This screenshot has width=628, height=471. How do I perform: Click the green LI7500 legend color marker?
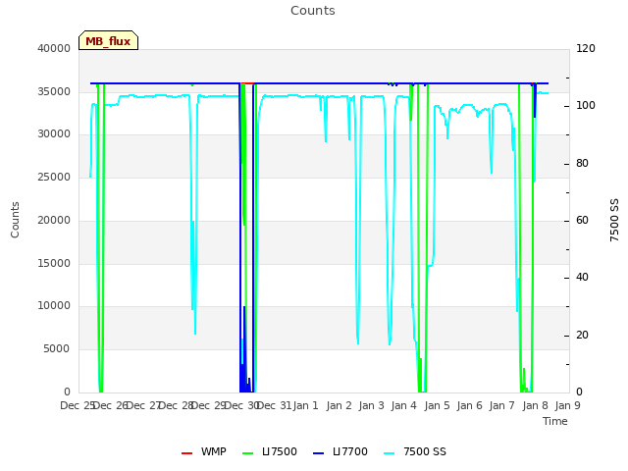pyautogui.click(x=248, y=453)
